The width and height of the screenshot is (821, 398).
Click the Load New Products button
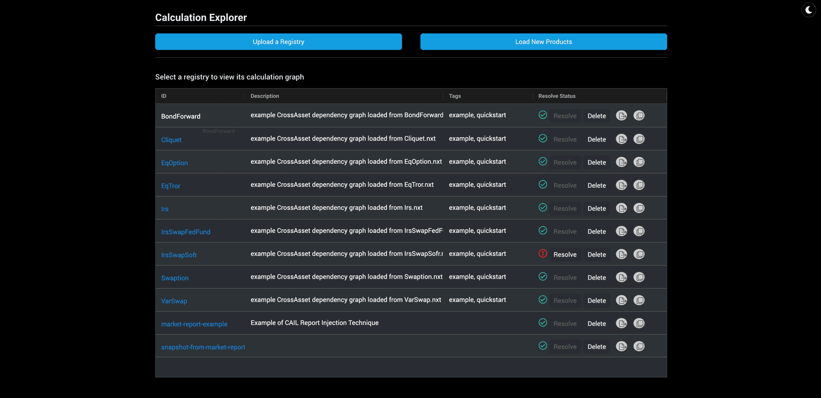543,41
